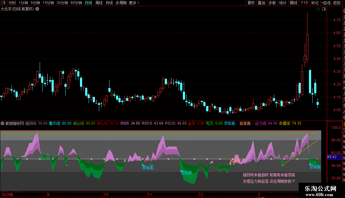Click the 返回 back button

[x=337, y=3]
